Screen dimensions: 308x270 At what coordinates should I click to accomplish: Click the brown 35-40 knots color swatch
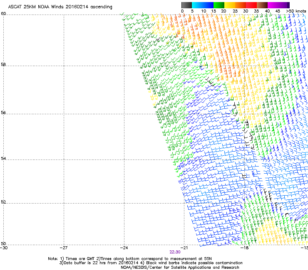[x=262, y=5]
